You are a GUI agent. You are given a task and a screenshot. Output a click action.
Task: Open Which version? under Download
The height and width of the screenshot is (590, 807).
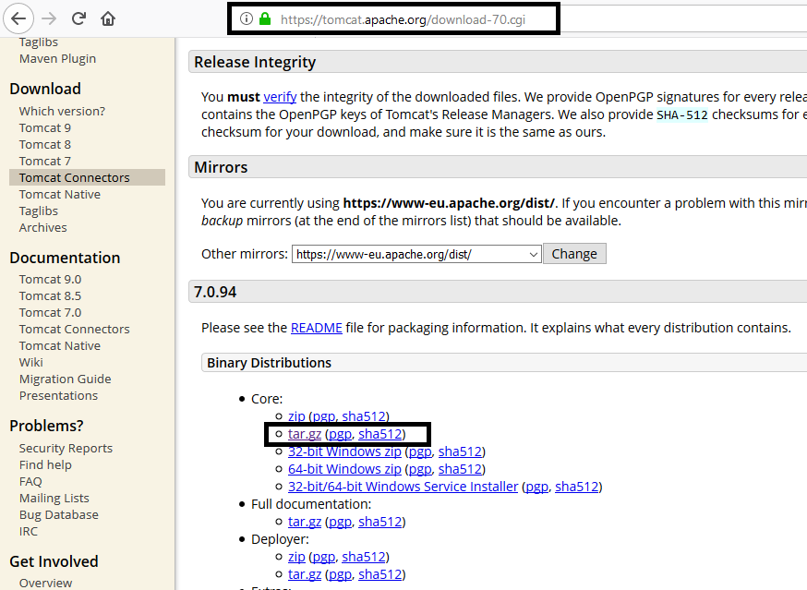62,111
